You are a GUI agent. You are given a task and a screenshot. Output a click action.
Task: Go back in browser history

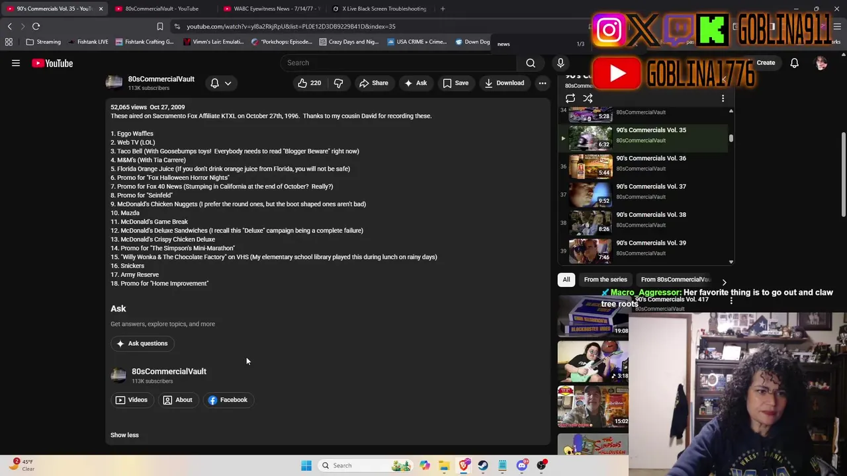coord(9,26)
